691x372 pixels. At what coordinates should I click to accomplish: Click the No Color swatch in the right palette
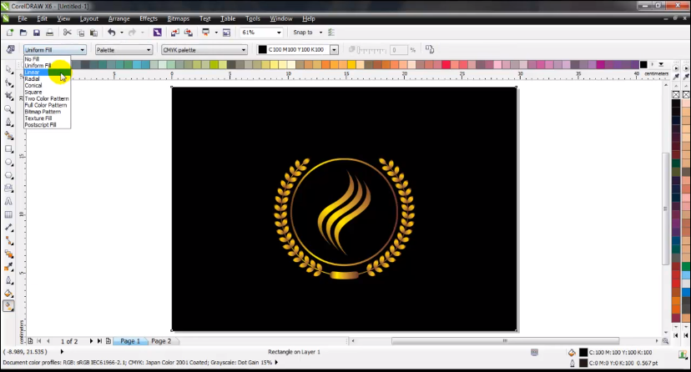676,94
